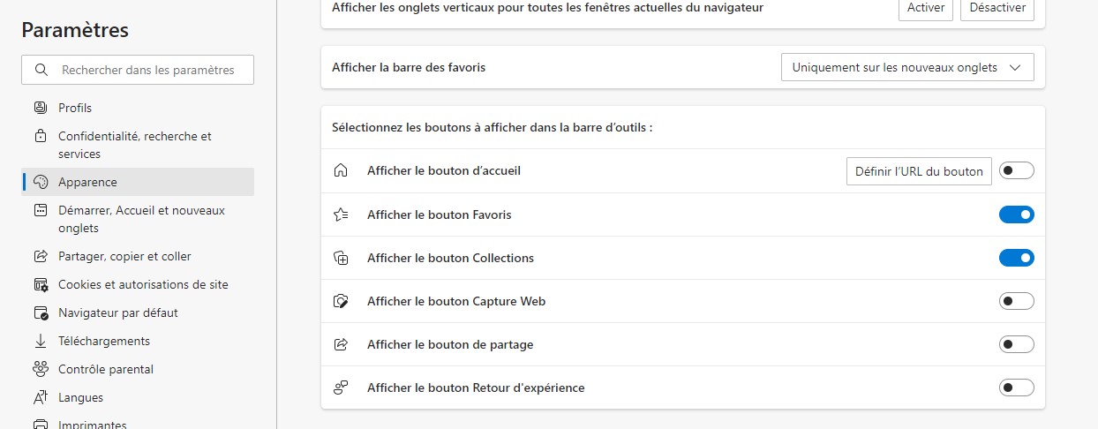Disable the Favoris button toggle
The height and width of the screenshot is (429, 1098).
pos(1016,214)
